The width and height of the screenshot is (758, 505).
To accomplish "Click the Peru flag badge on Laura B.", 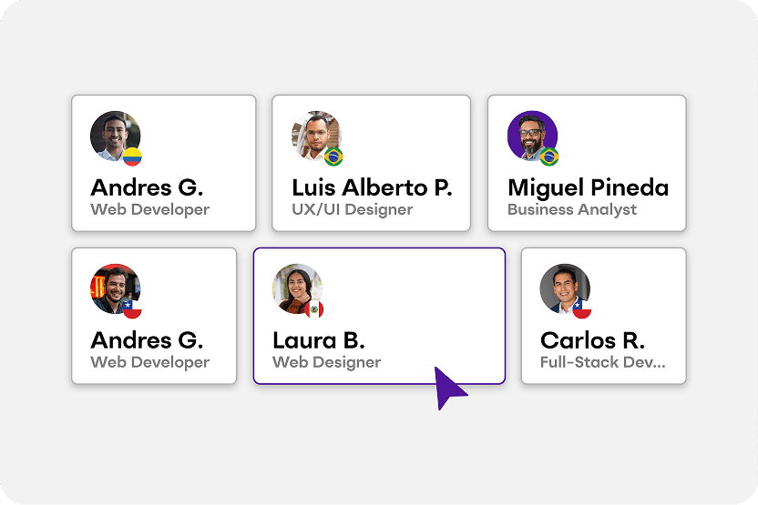I will tap(314, 309).
